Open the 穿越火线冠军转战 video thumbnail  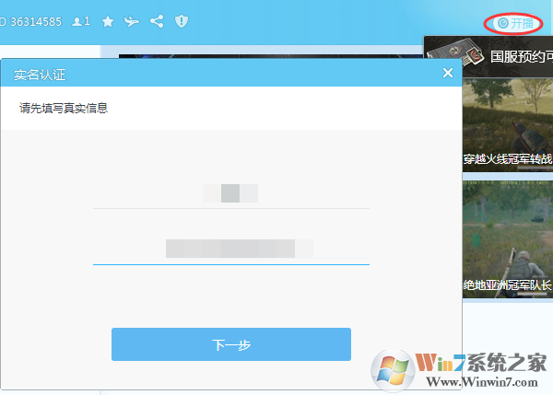[x=508, y=125]
